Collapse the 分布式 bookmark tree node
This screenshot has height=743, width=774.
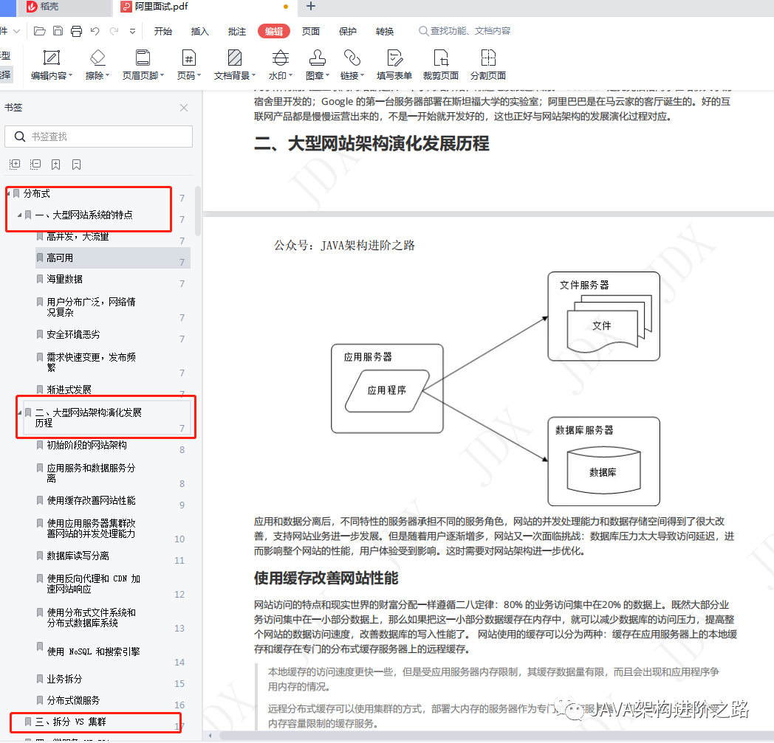point(7,193)
